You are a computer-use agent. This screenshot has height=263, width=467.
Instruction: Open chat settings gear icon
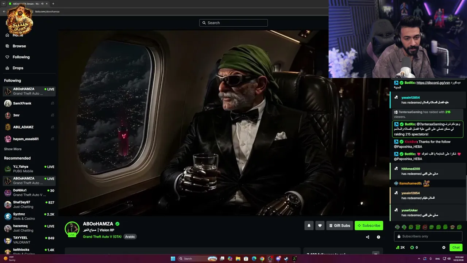[444, 247]
